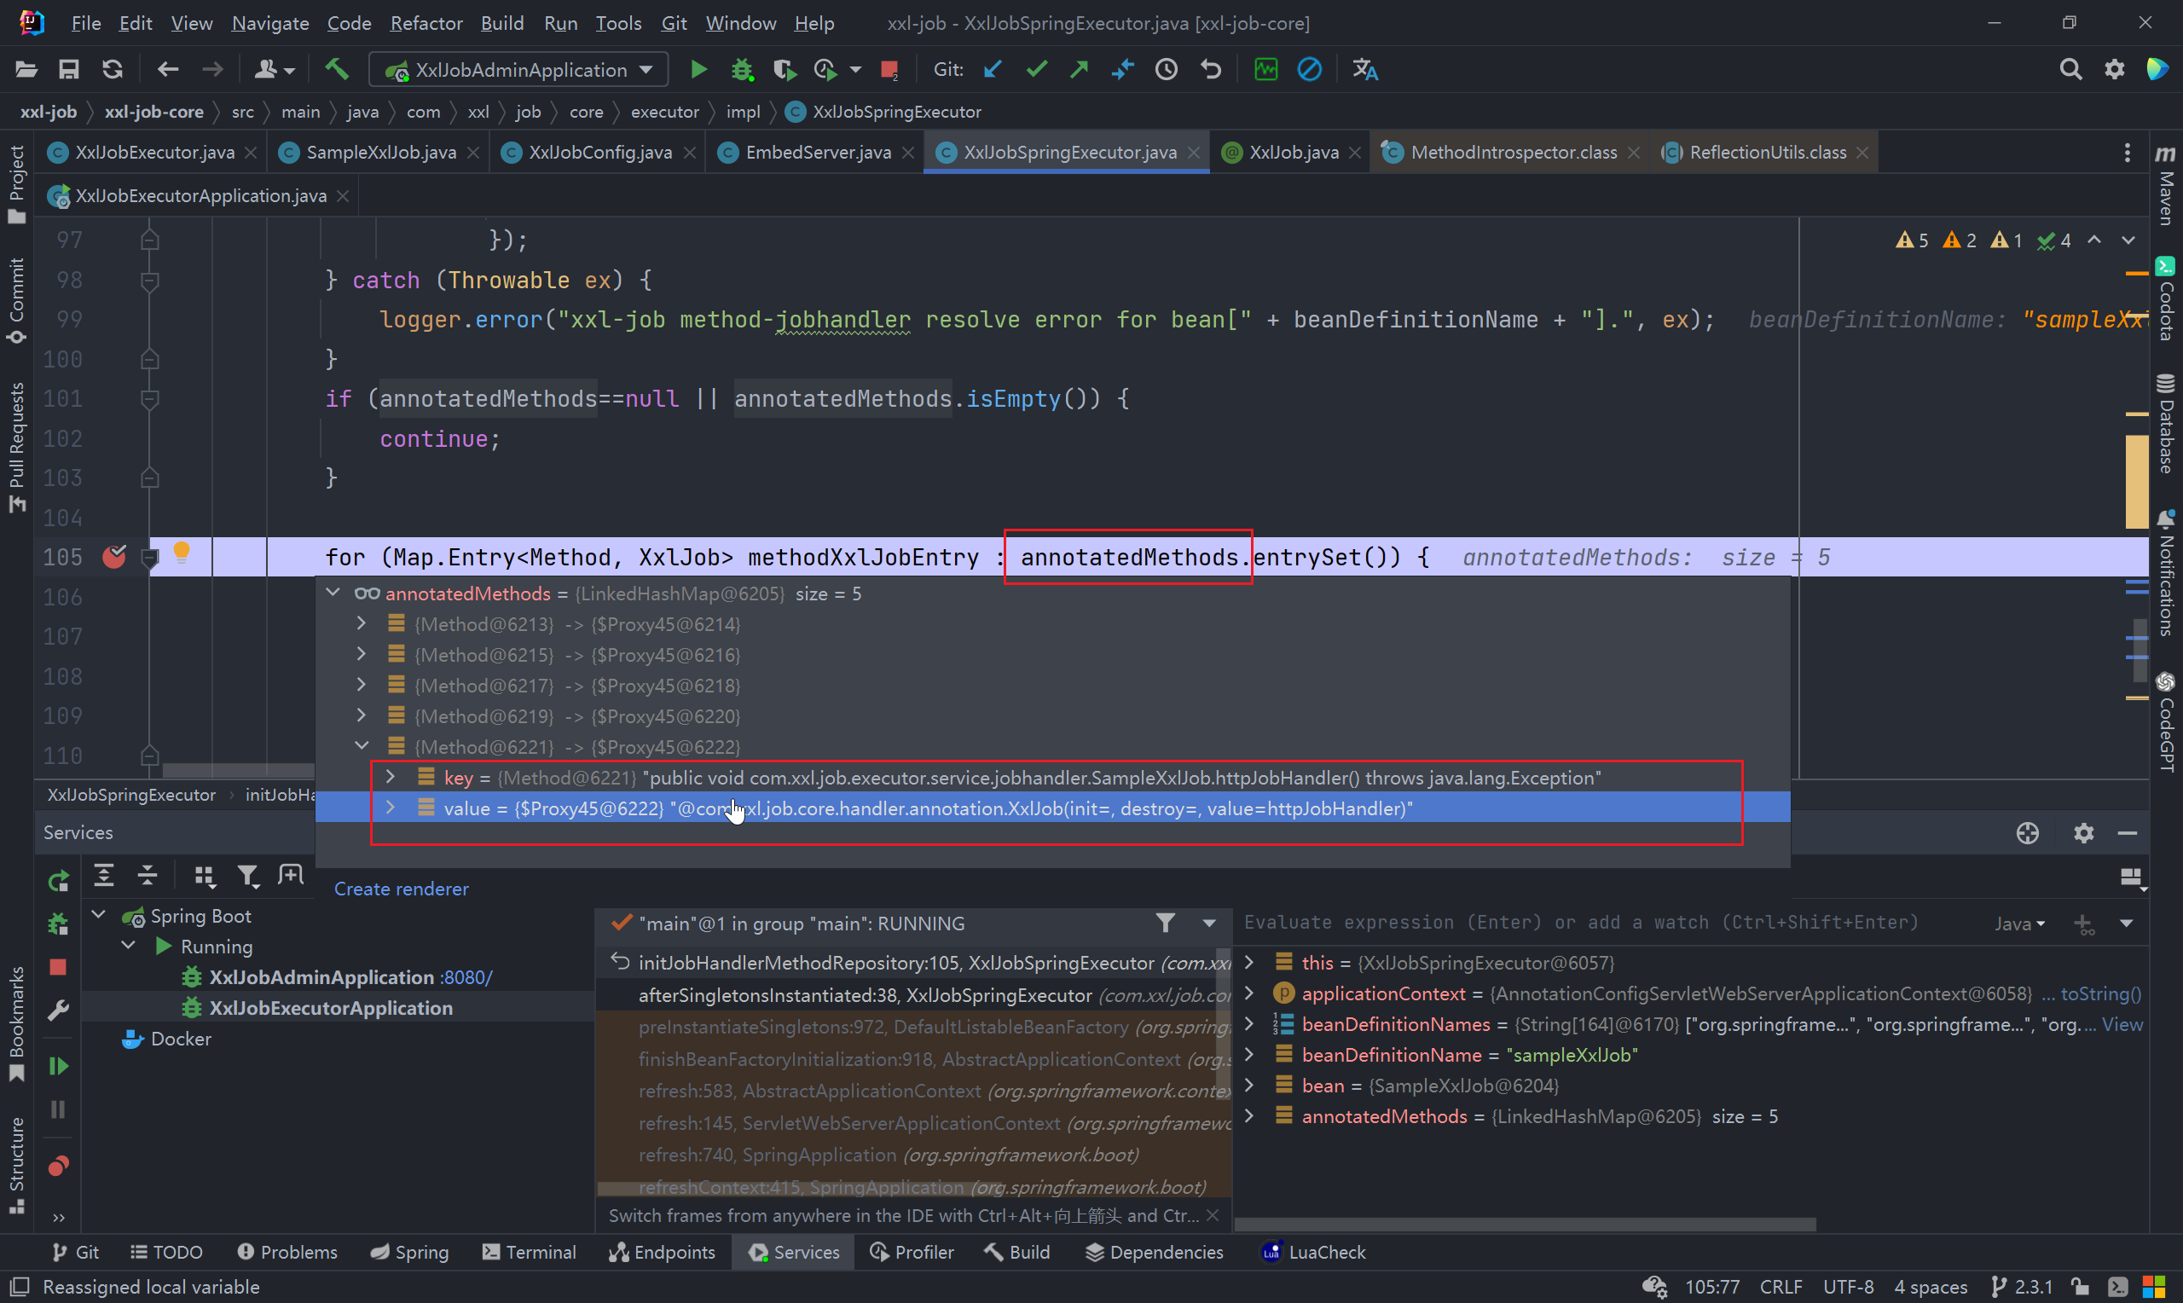This screenshot has width=2183, height=1303.
Task: Expand the beanDefinitionNames variable
Action: 1249,1024
